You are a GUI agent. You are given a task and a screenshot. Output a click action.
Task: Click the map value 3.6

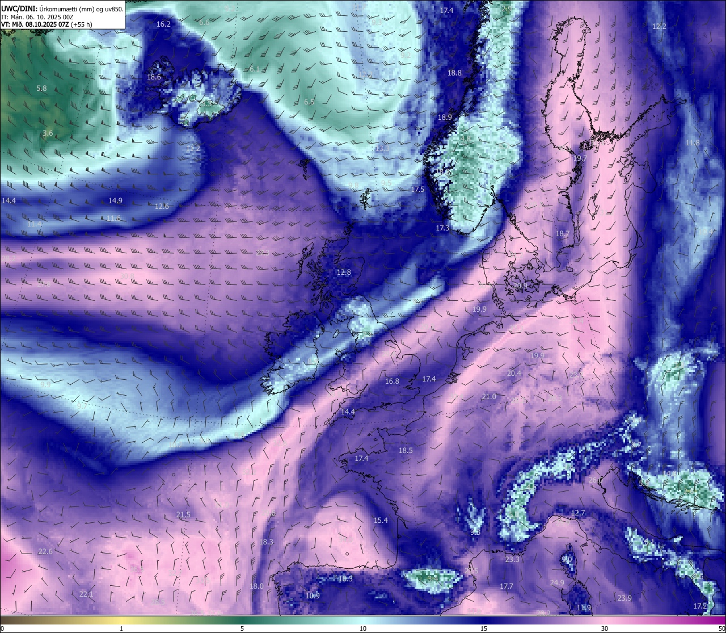(48, 133)
